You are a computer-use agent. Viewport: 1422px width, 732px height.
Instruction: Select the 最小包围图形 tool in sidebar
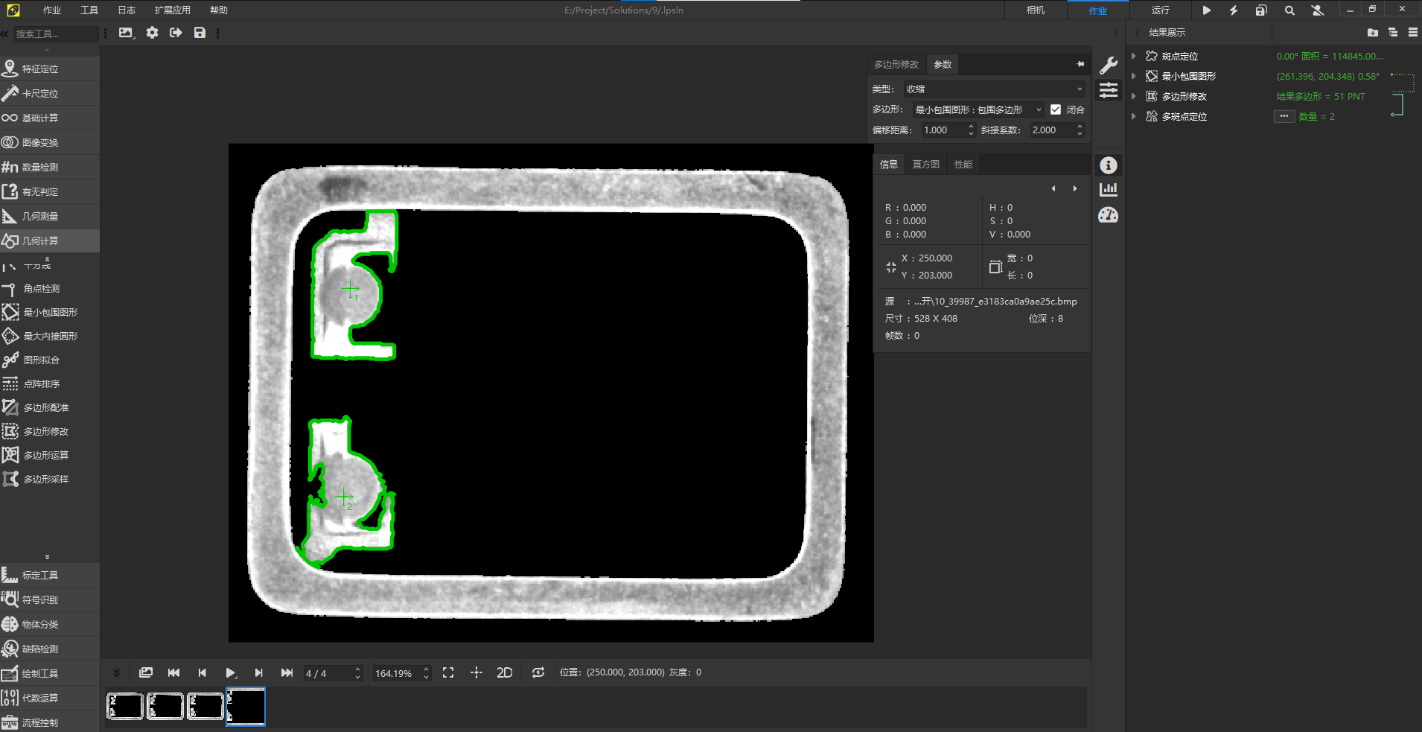point(49,313)
